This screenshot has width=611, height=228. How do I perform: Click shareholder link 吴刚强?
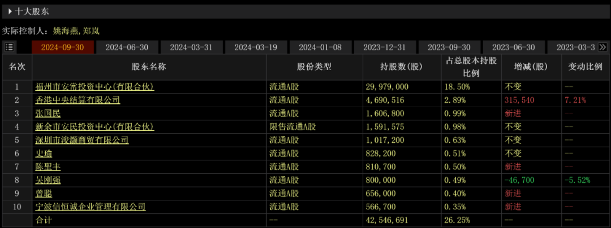click(x=48, y=180)
